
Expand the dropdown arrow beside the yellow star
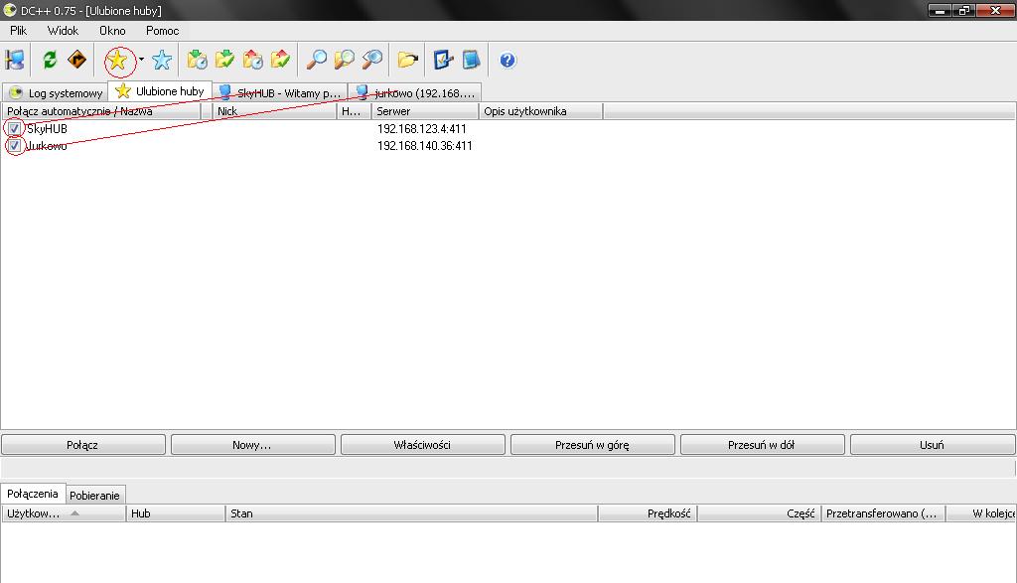141,61
